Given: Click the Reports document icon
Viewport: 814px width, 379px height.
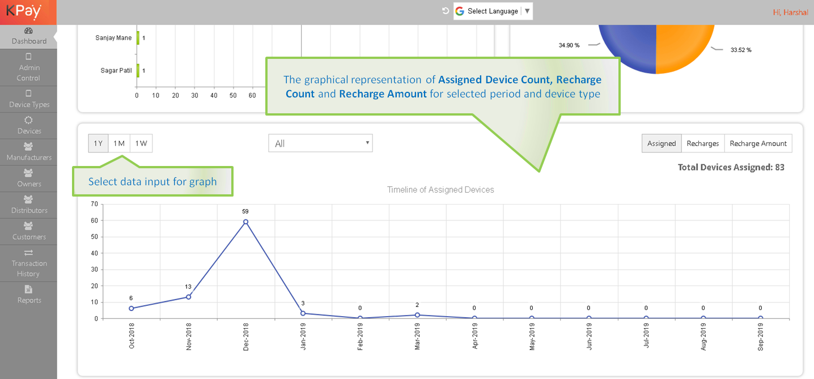Looking at the screenshot, I should click(x=28, y=289).
